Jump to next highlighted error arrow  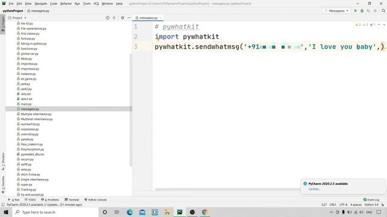[384, 25]
